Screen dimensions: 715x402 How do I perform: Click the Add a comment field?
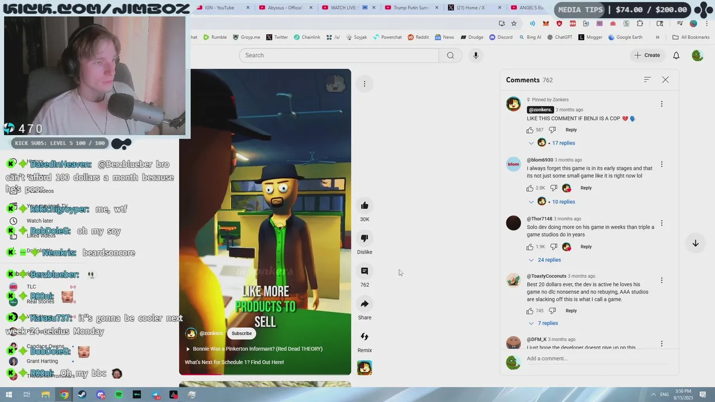pos(596,358)
